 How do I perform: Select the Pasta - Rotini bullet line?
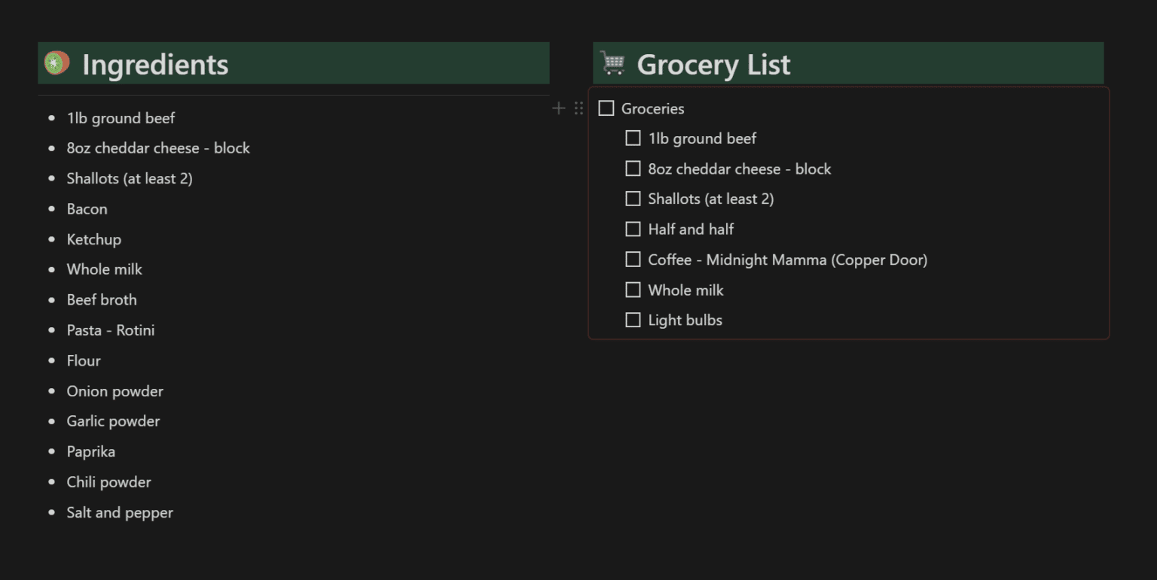(x=111, y=330)
